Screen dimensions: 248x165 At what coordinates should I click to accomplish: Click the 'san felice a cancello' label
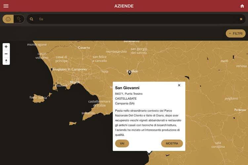click(100, 59)
